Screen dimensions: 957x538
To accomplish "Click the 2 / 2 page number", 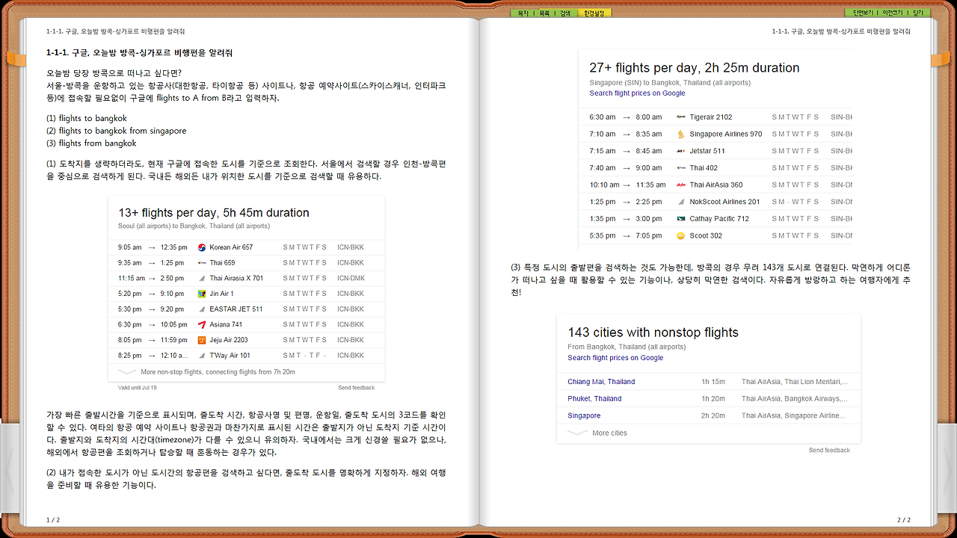I will pyautogui.click(x=904, y=519).
